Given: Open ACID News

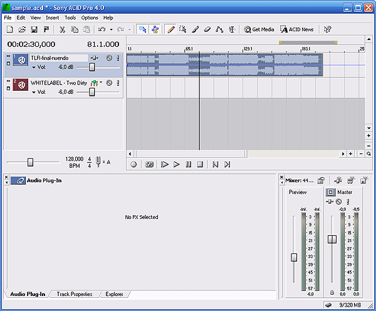Looking at the screenshot, I should point(298,29).
